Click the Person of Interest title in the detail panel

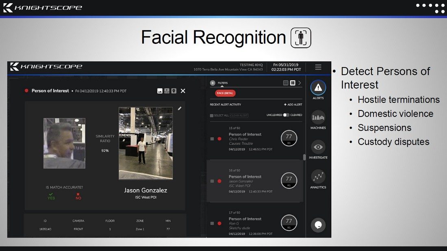50,91
